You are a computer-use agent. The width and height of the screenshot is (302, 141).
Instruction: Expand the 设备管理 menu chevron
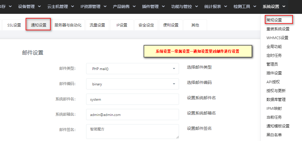pyautogui.click(x=40, y=6)
